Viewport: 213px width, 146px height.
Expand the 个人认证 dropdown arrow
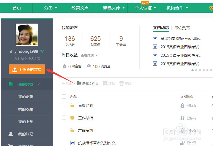pyautogui.click(x=155, y=8)
